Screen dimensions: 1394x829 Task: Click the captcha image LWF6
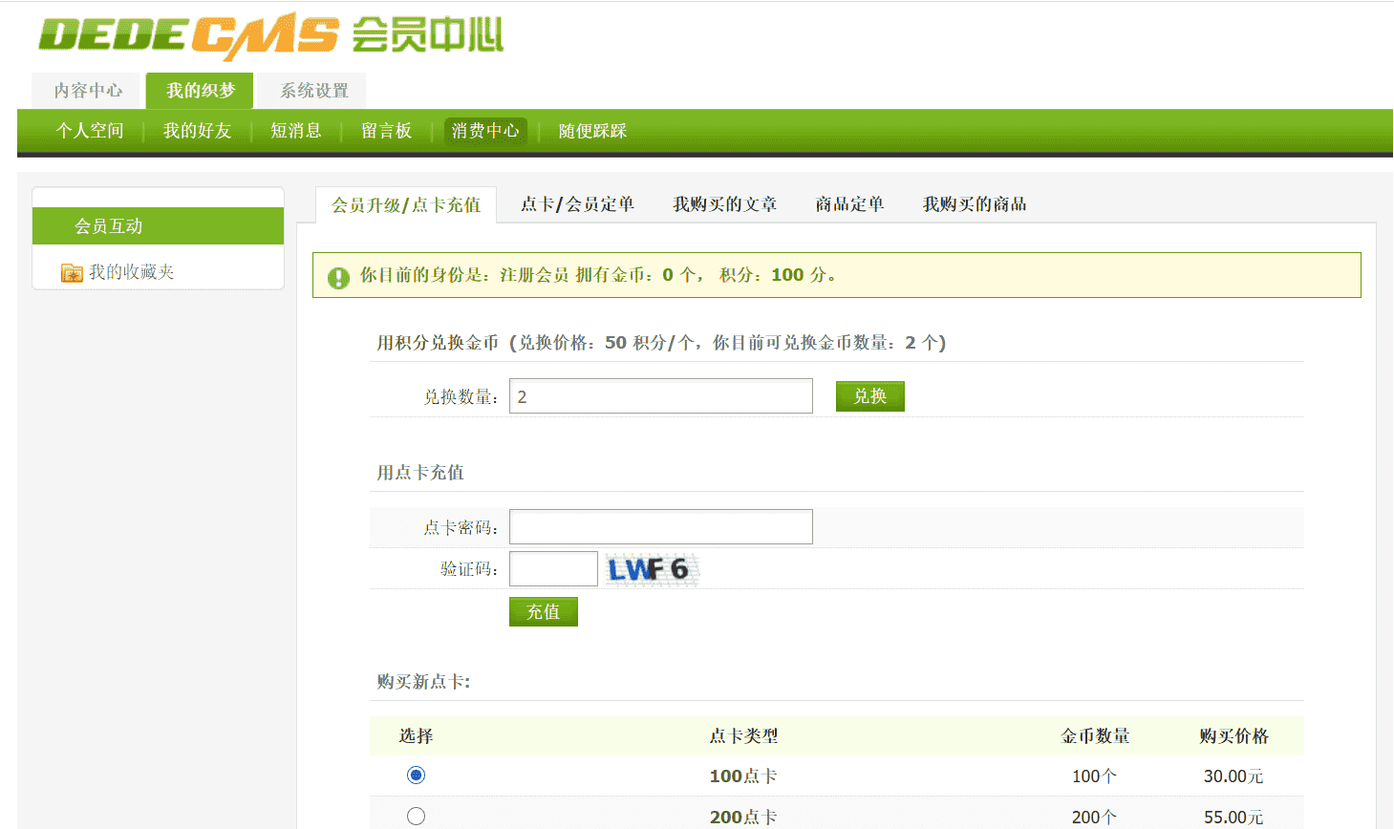point(652,569)
